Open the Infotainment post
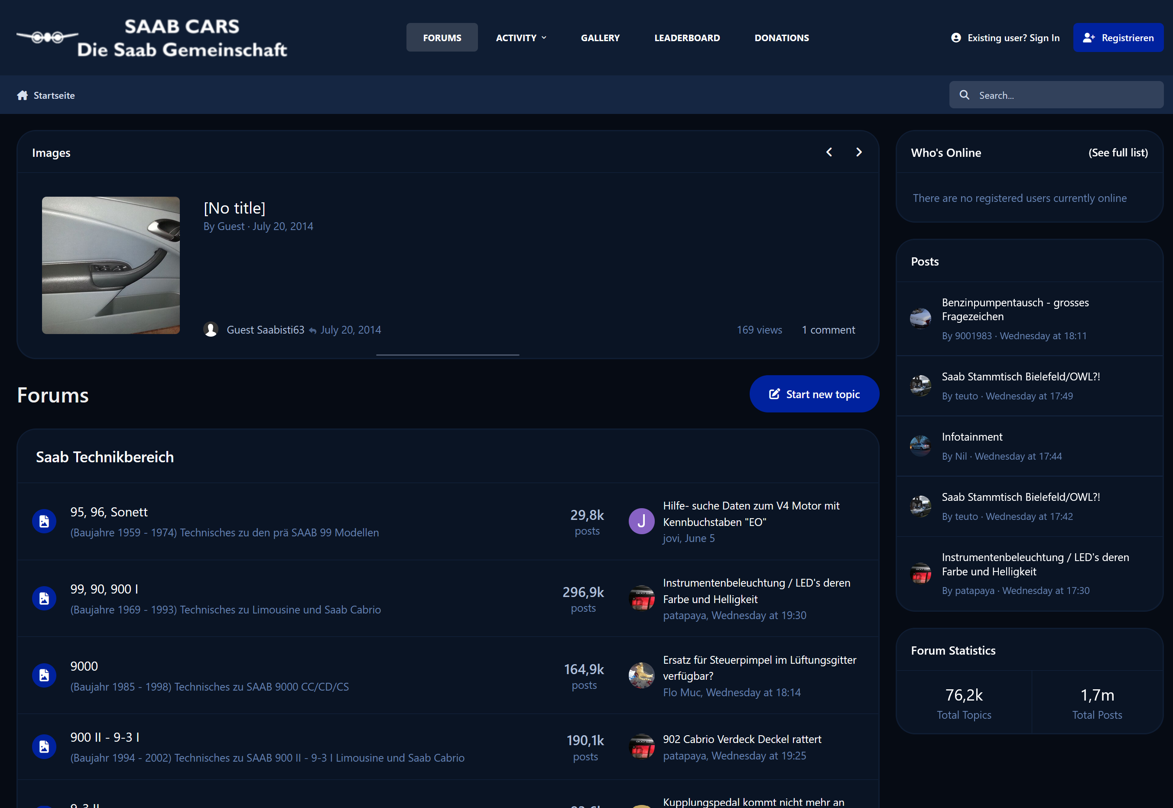The width and height of the screenshot is (1173, 808). tap(972, 436)
